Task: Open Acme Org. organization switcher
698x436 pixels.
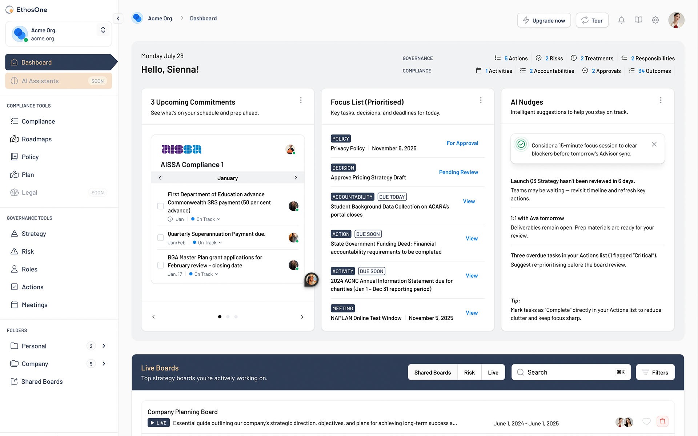Action: pyautogui.click(x=103, y=30)
